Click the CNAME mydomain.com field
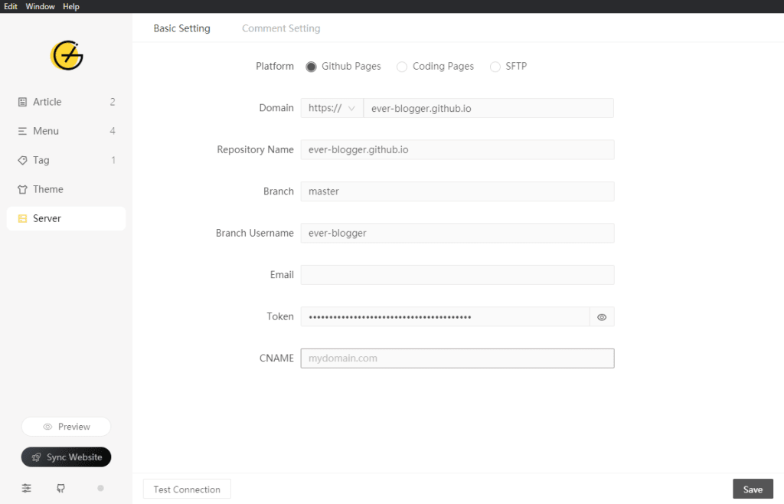Screen dimensions: 784x504 point(457,358)
